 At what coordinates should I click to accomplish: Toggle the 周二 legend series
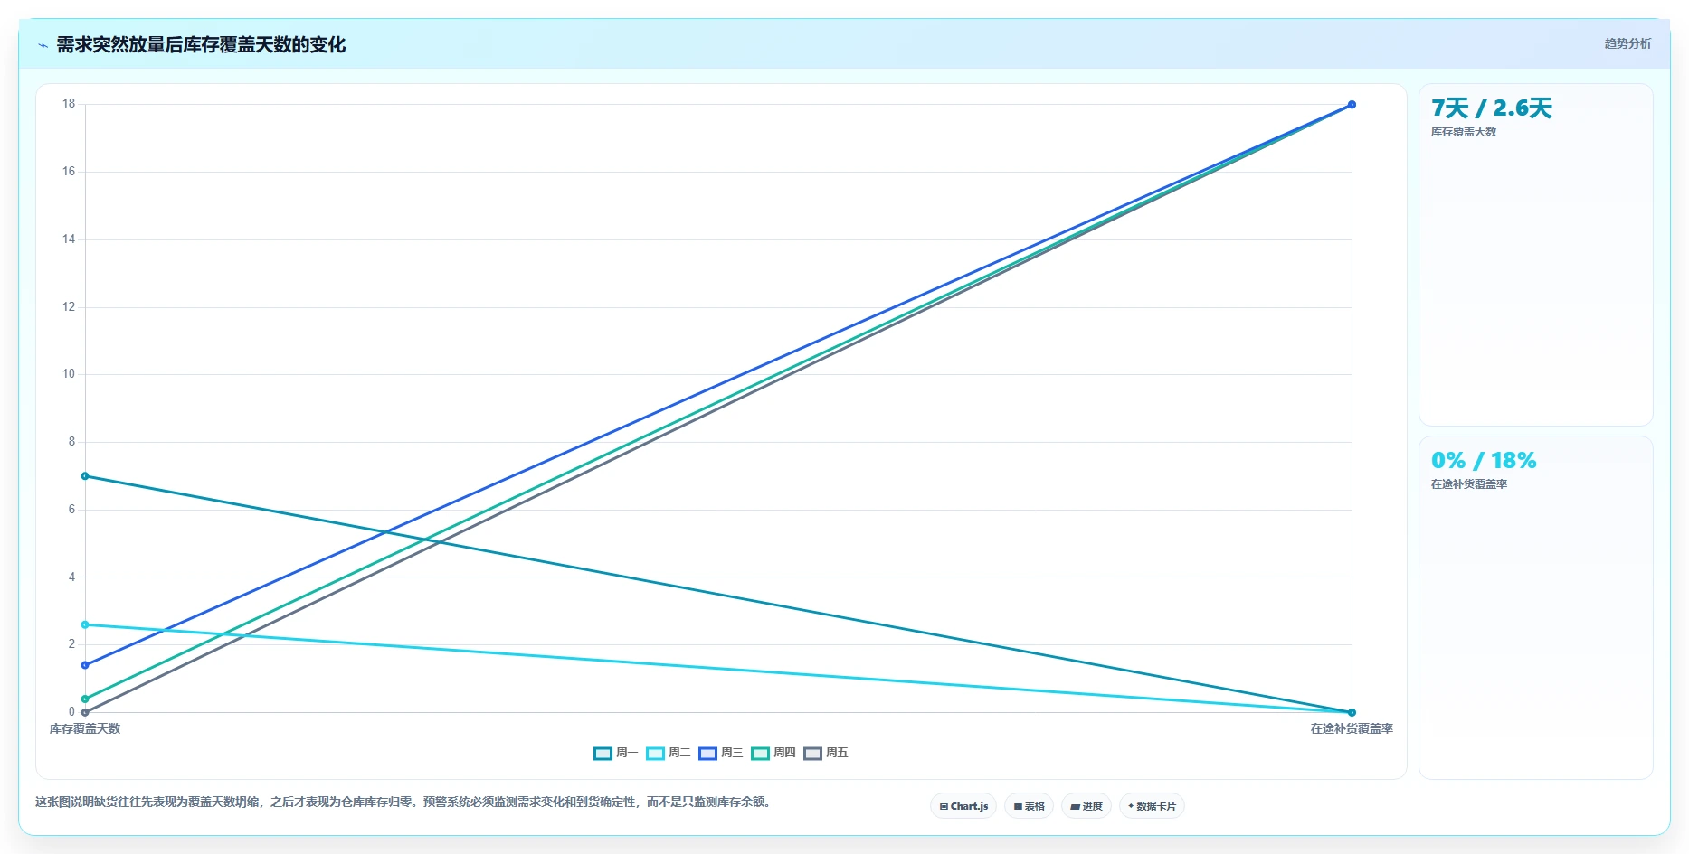click(668, 753)
